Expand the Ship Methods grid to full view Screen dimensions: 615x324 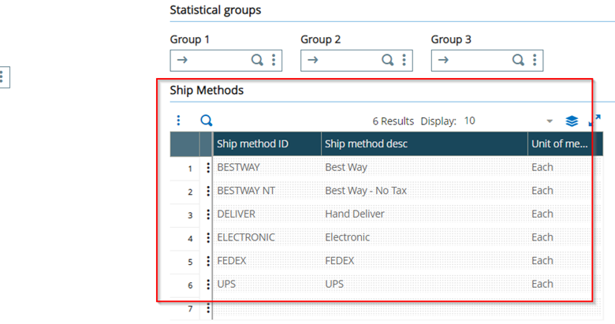594,121
